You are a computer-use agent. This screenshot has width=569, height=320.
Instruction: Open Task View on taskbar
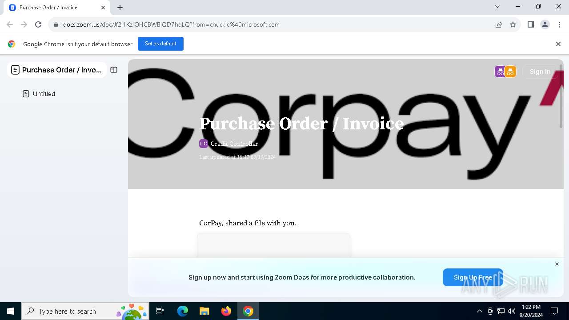160,311
